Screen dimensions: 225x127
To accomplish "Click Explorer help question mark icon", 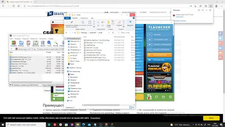I will (x=134, y=18).
